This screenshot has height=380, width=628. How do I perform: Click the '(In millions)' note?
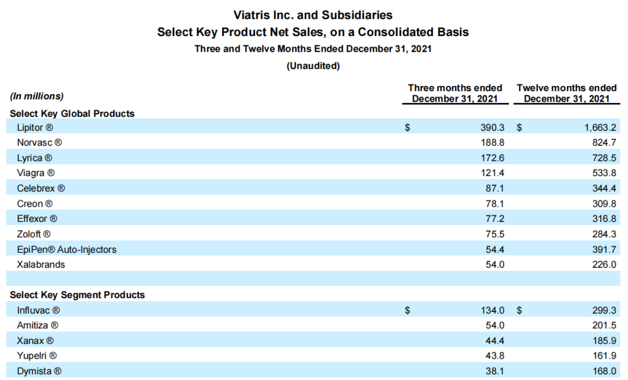pos(37,96)
